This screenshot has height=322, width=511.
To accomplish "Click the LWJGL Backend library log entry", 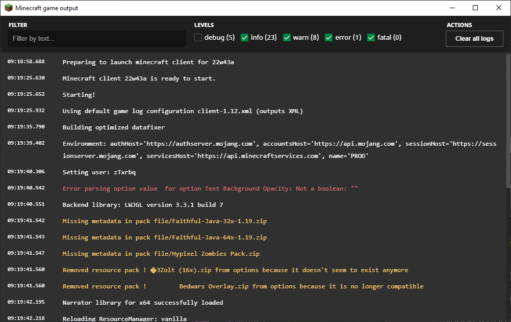I will pyautogui.click(x=142, y=205).
